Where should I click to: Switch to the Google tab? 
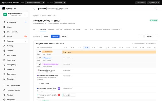coord(84,29)
